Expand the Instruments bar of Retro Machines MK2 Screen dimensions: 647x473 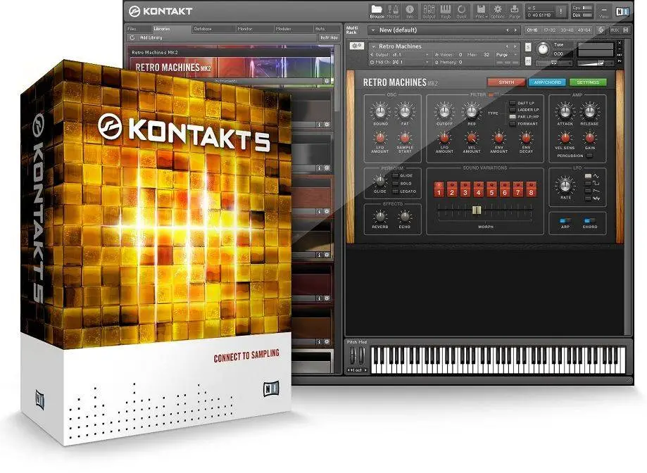[226, 81]
